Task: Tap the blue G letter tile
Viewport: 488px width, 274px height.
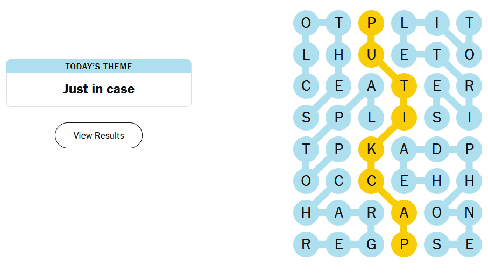Action: pos(371,244)
